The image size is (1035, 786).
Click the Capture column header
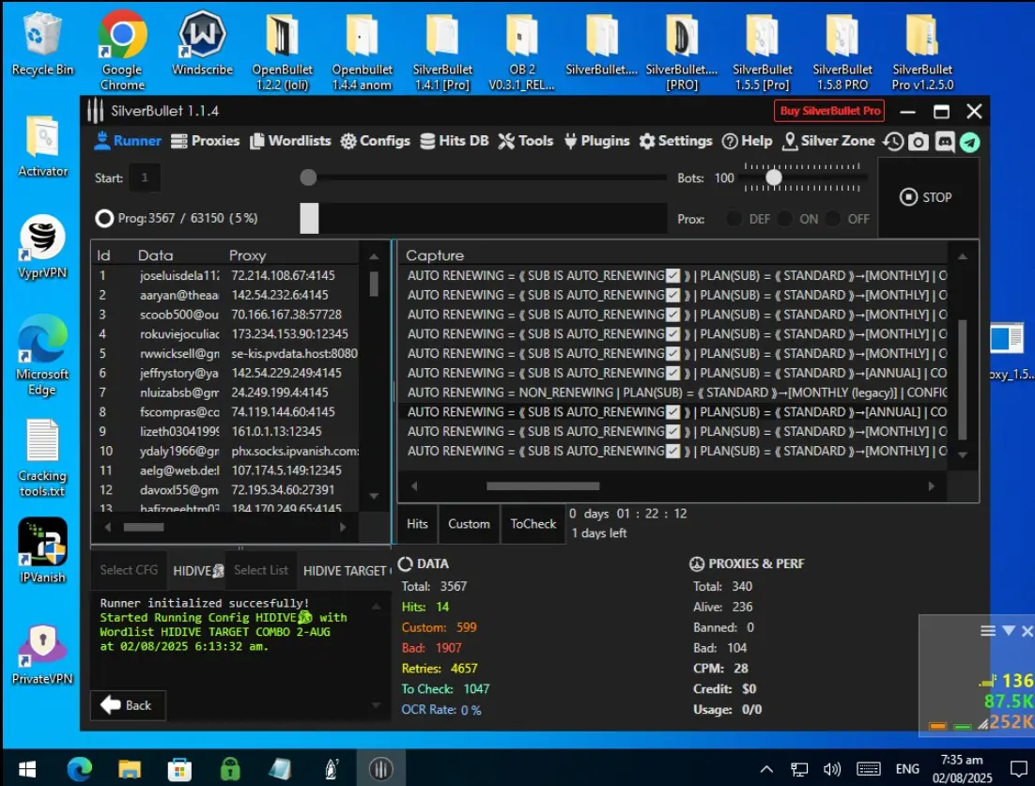tap(435, 255)
